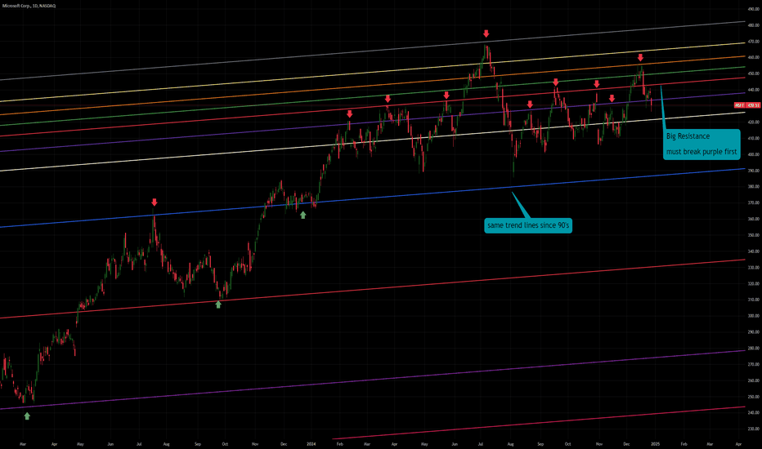The width and height of the screenshot is (762, 449).
Task: Click the 2024 label on the time axis
Action: tap(312, 443)
